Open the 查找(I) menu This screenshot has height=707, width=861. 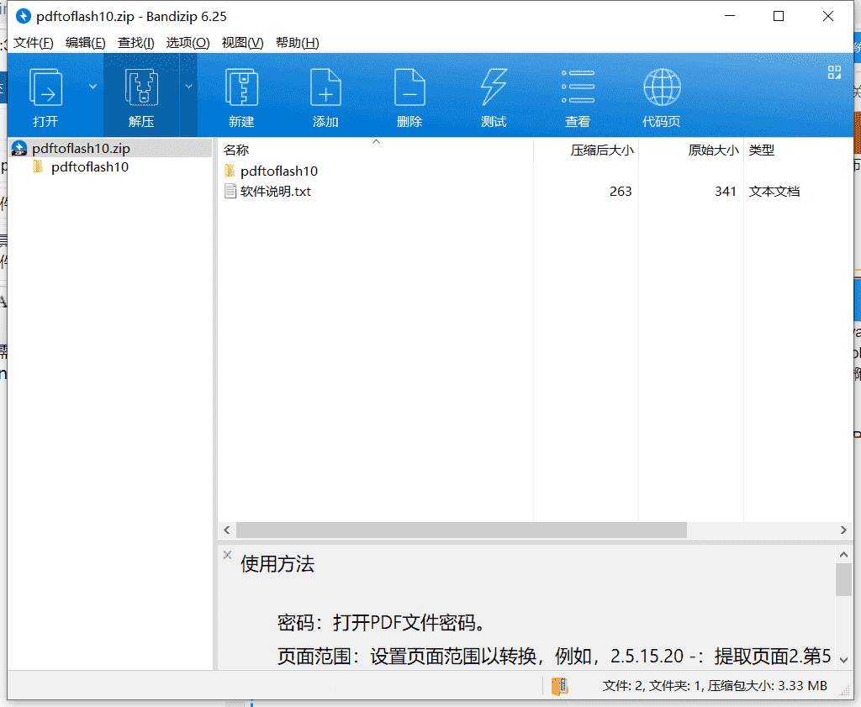click(135, 43)
